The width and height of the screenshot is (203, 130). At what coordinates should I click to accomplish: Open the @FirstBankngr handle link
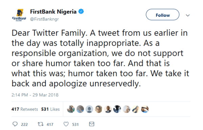(44, 19)
